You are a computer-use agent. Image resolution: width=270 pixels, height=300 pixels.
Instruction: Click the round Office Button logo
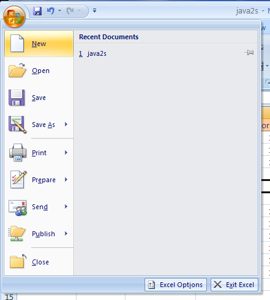(14, 17)
